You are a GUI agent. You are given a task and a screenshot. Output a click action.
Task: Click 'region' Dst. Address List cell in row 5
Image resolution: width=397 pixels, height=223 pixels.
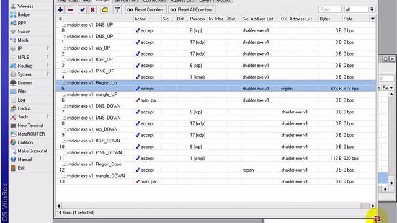click(x=287, y=89)
